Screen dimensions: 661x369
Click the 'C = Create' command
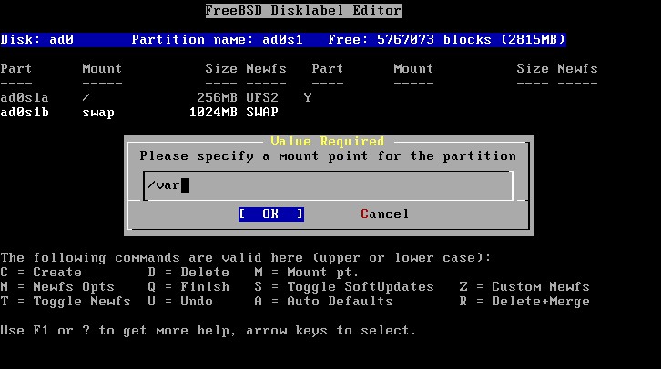41,273
